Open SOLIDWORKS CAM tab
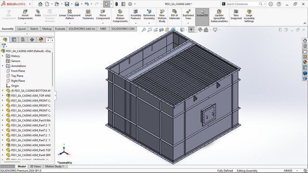The width and height of the screenshot is (308, 173). 123,29
